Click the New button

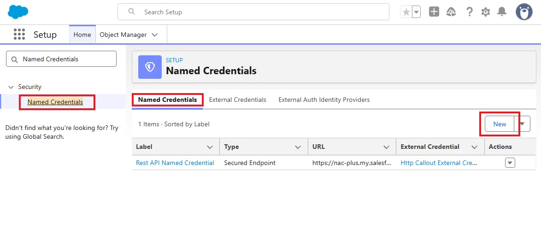(x=500, y=124)
